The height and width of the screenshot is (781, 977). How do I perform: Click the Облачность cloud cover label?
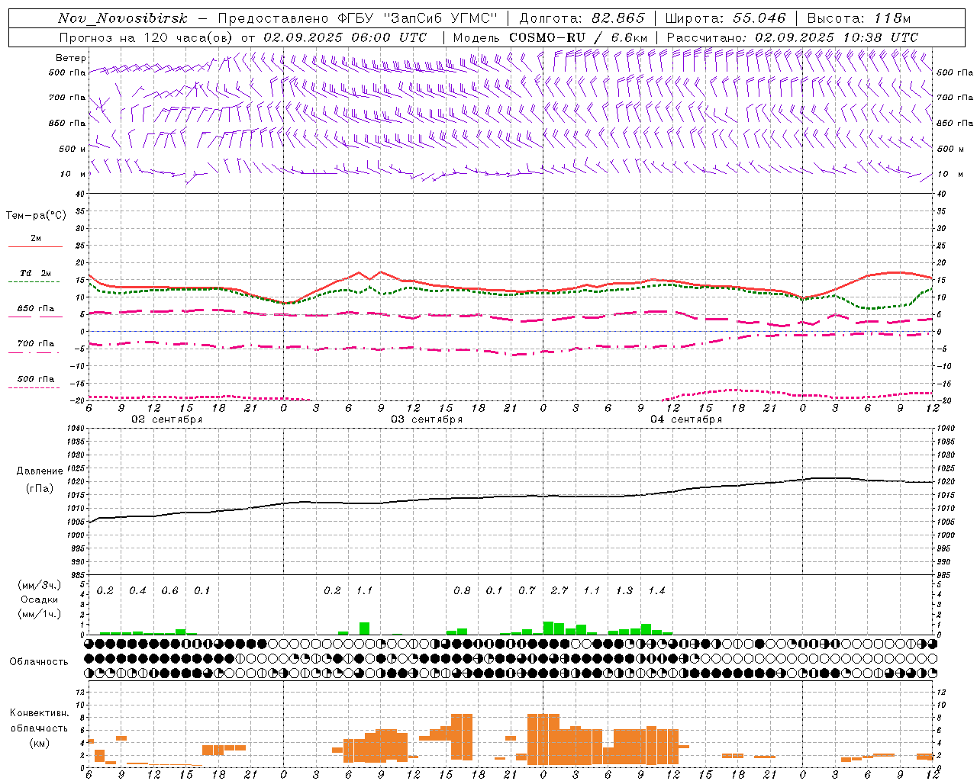39,661
